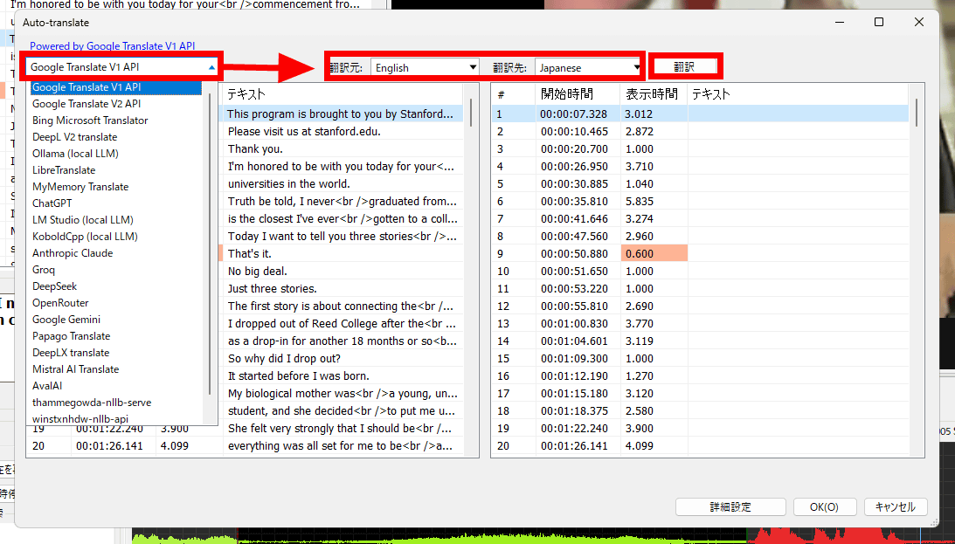This screenshot has width=955, height=544.
Task: Close the Auto-translate dialog
Action: 919,22
